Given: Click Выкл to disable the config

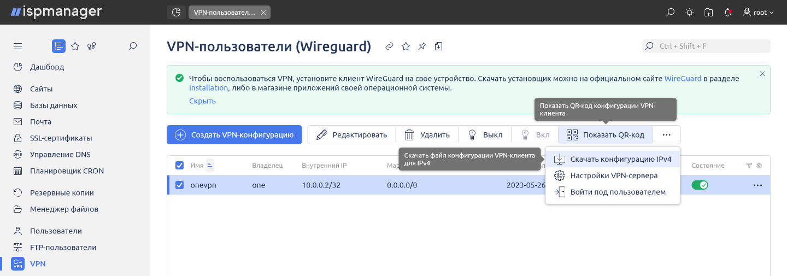Looking at the screenshot, I should click(485, 134).
